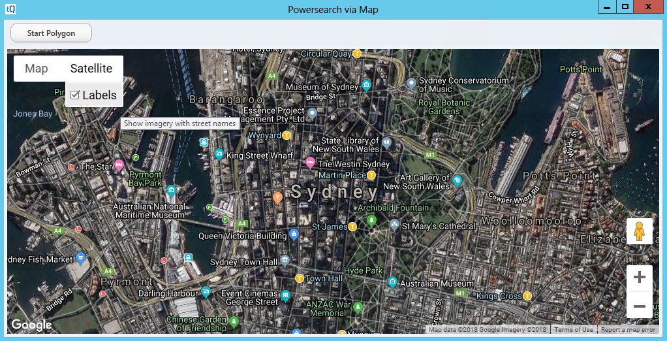Zoom in with the plus button

click(640, 278)
